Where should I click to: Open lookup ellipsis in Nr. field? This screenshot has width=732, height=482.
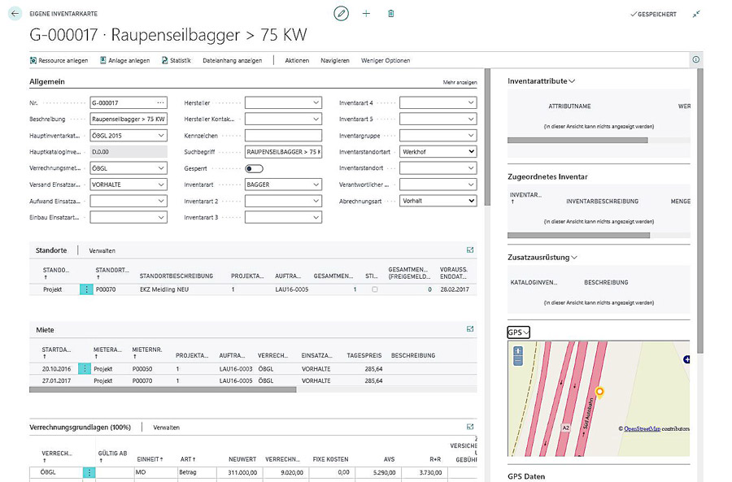click(x=160, y=102)
